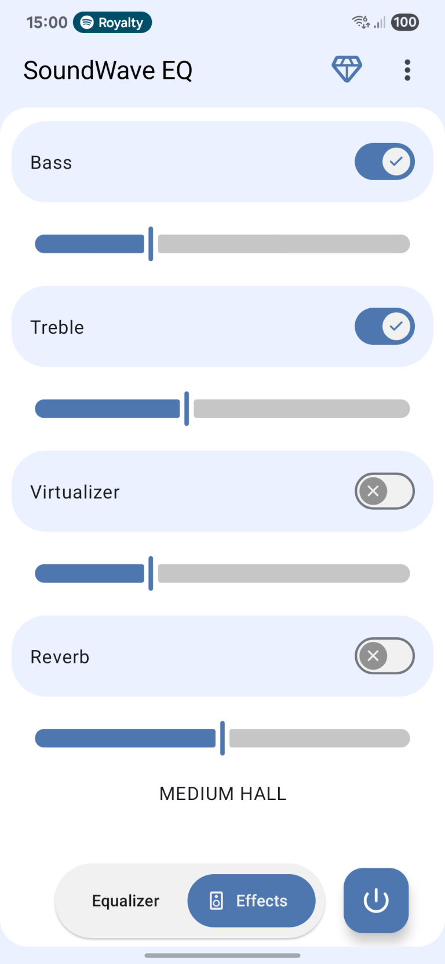The width and height of the screenshot is (445, 964).
Task: Click the Reverb preset slider handle
Action: click(x=222, y=738)
